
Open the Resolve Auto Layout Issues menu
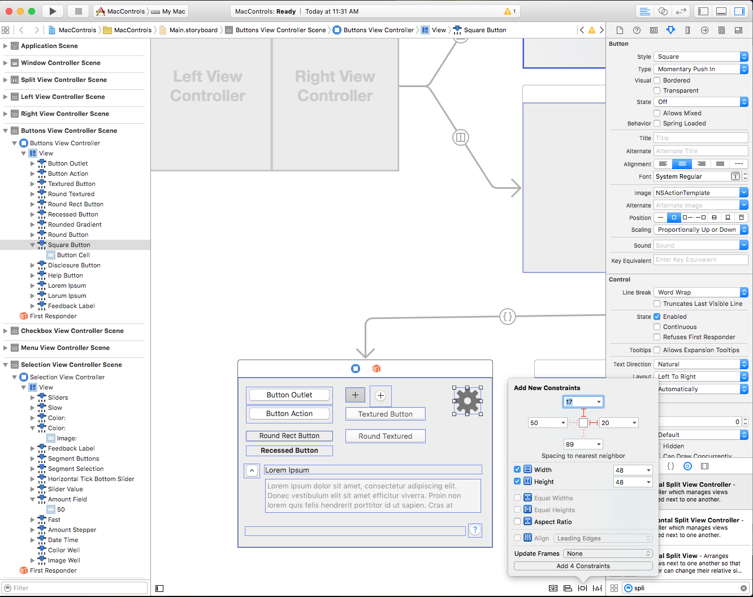click(x=598, y=588)
